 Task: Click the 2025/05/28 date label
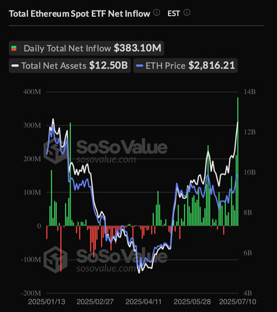coord(192,301)
